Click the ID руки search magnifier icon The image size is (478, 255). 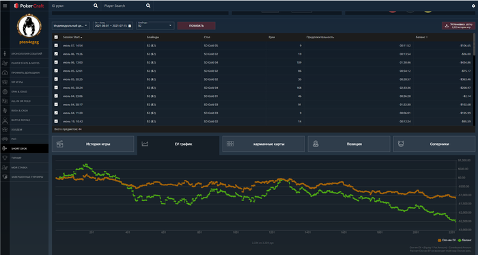pos(96,5)
